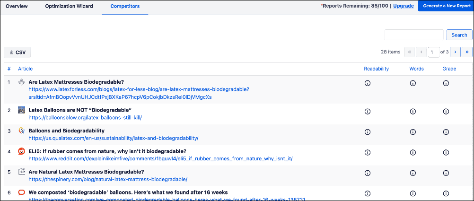Click Words info icon for composted balloons row
Screen dimensions: 474x201
[x=413, y=193]
